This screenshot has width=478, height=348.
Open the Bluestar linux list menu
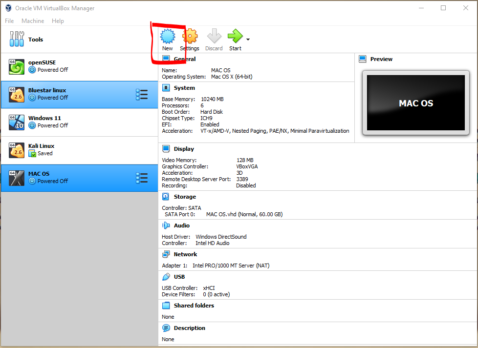point(142,94)
